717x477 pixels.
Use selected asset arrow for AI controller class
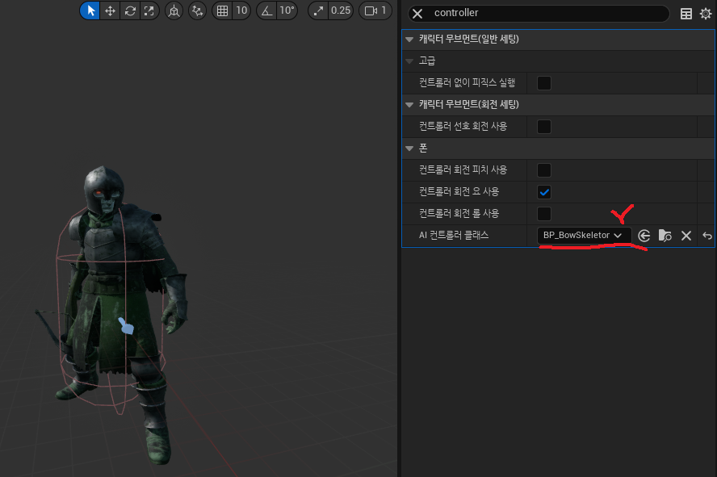644,236
